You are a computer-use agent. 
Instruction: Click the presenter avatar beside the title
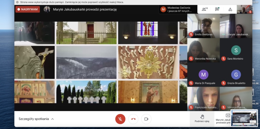coord(47,9)
